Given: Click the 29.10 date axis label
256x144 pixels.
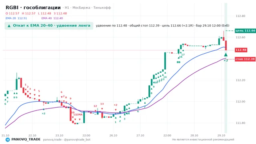Looking at the screenshot, I should (221, 136).
